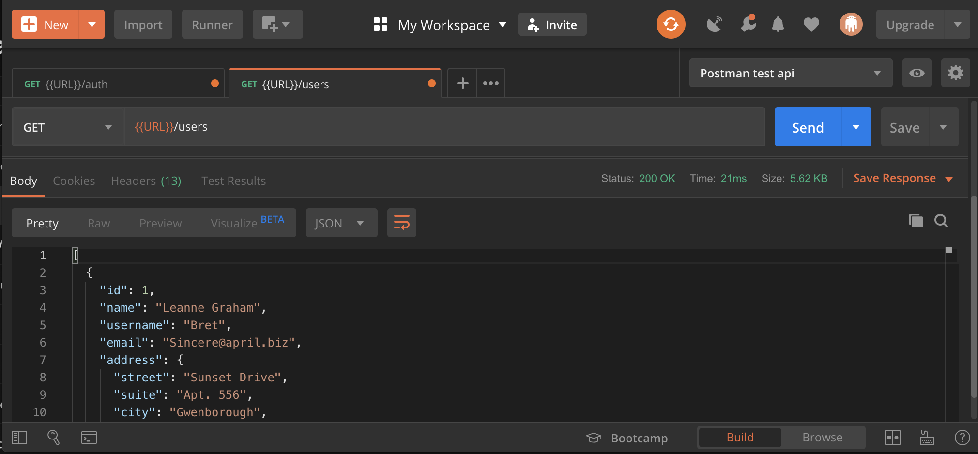Open the Save Response dropdown
Screen dimensions: 978x454
coord(903,179)
